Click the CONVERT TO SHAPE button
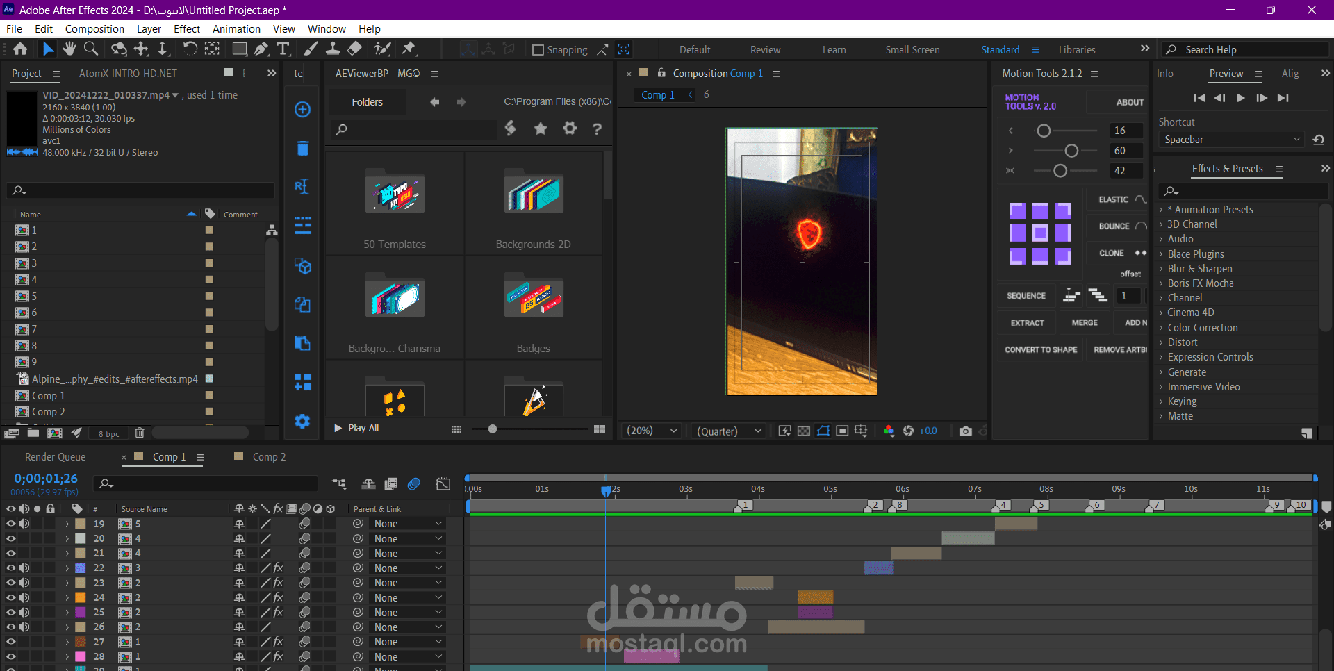 pos(1040,350)
